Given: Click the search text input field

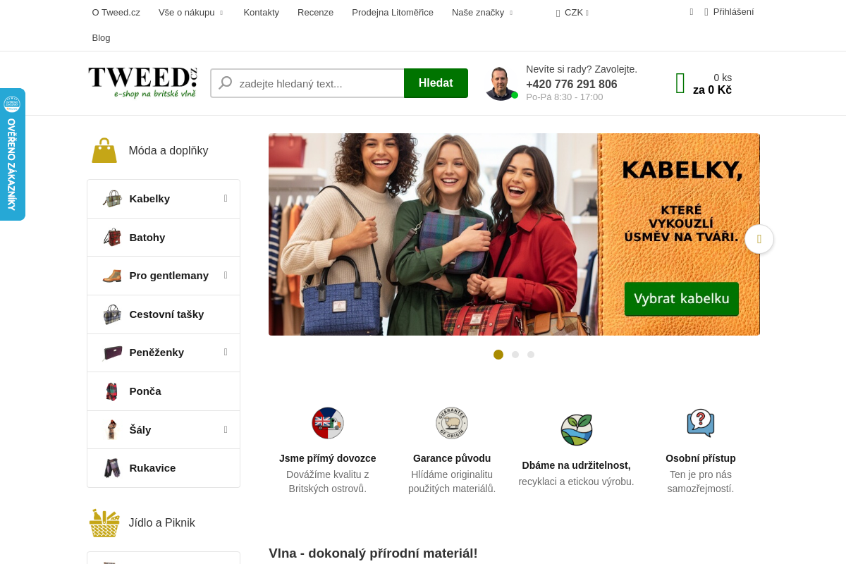Looking at the screenshot, I should pyautogui.click(x=307, y=83).
